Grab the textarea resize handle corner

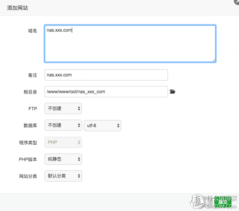214,60
